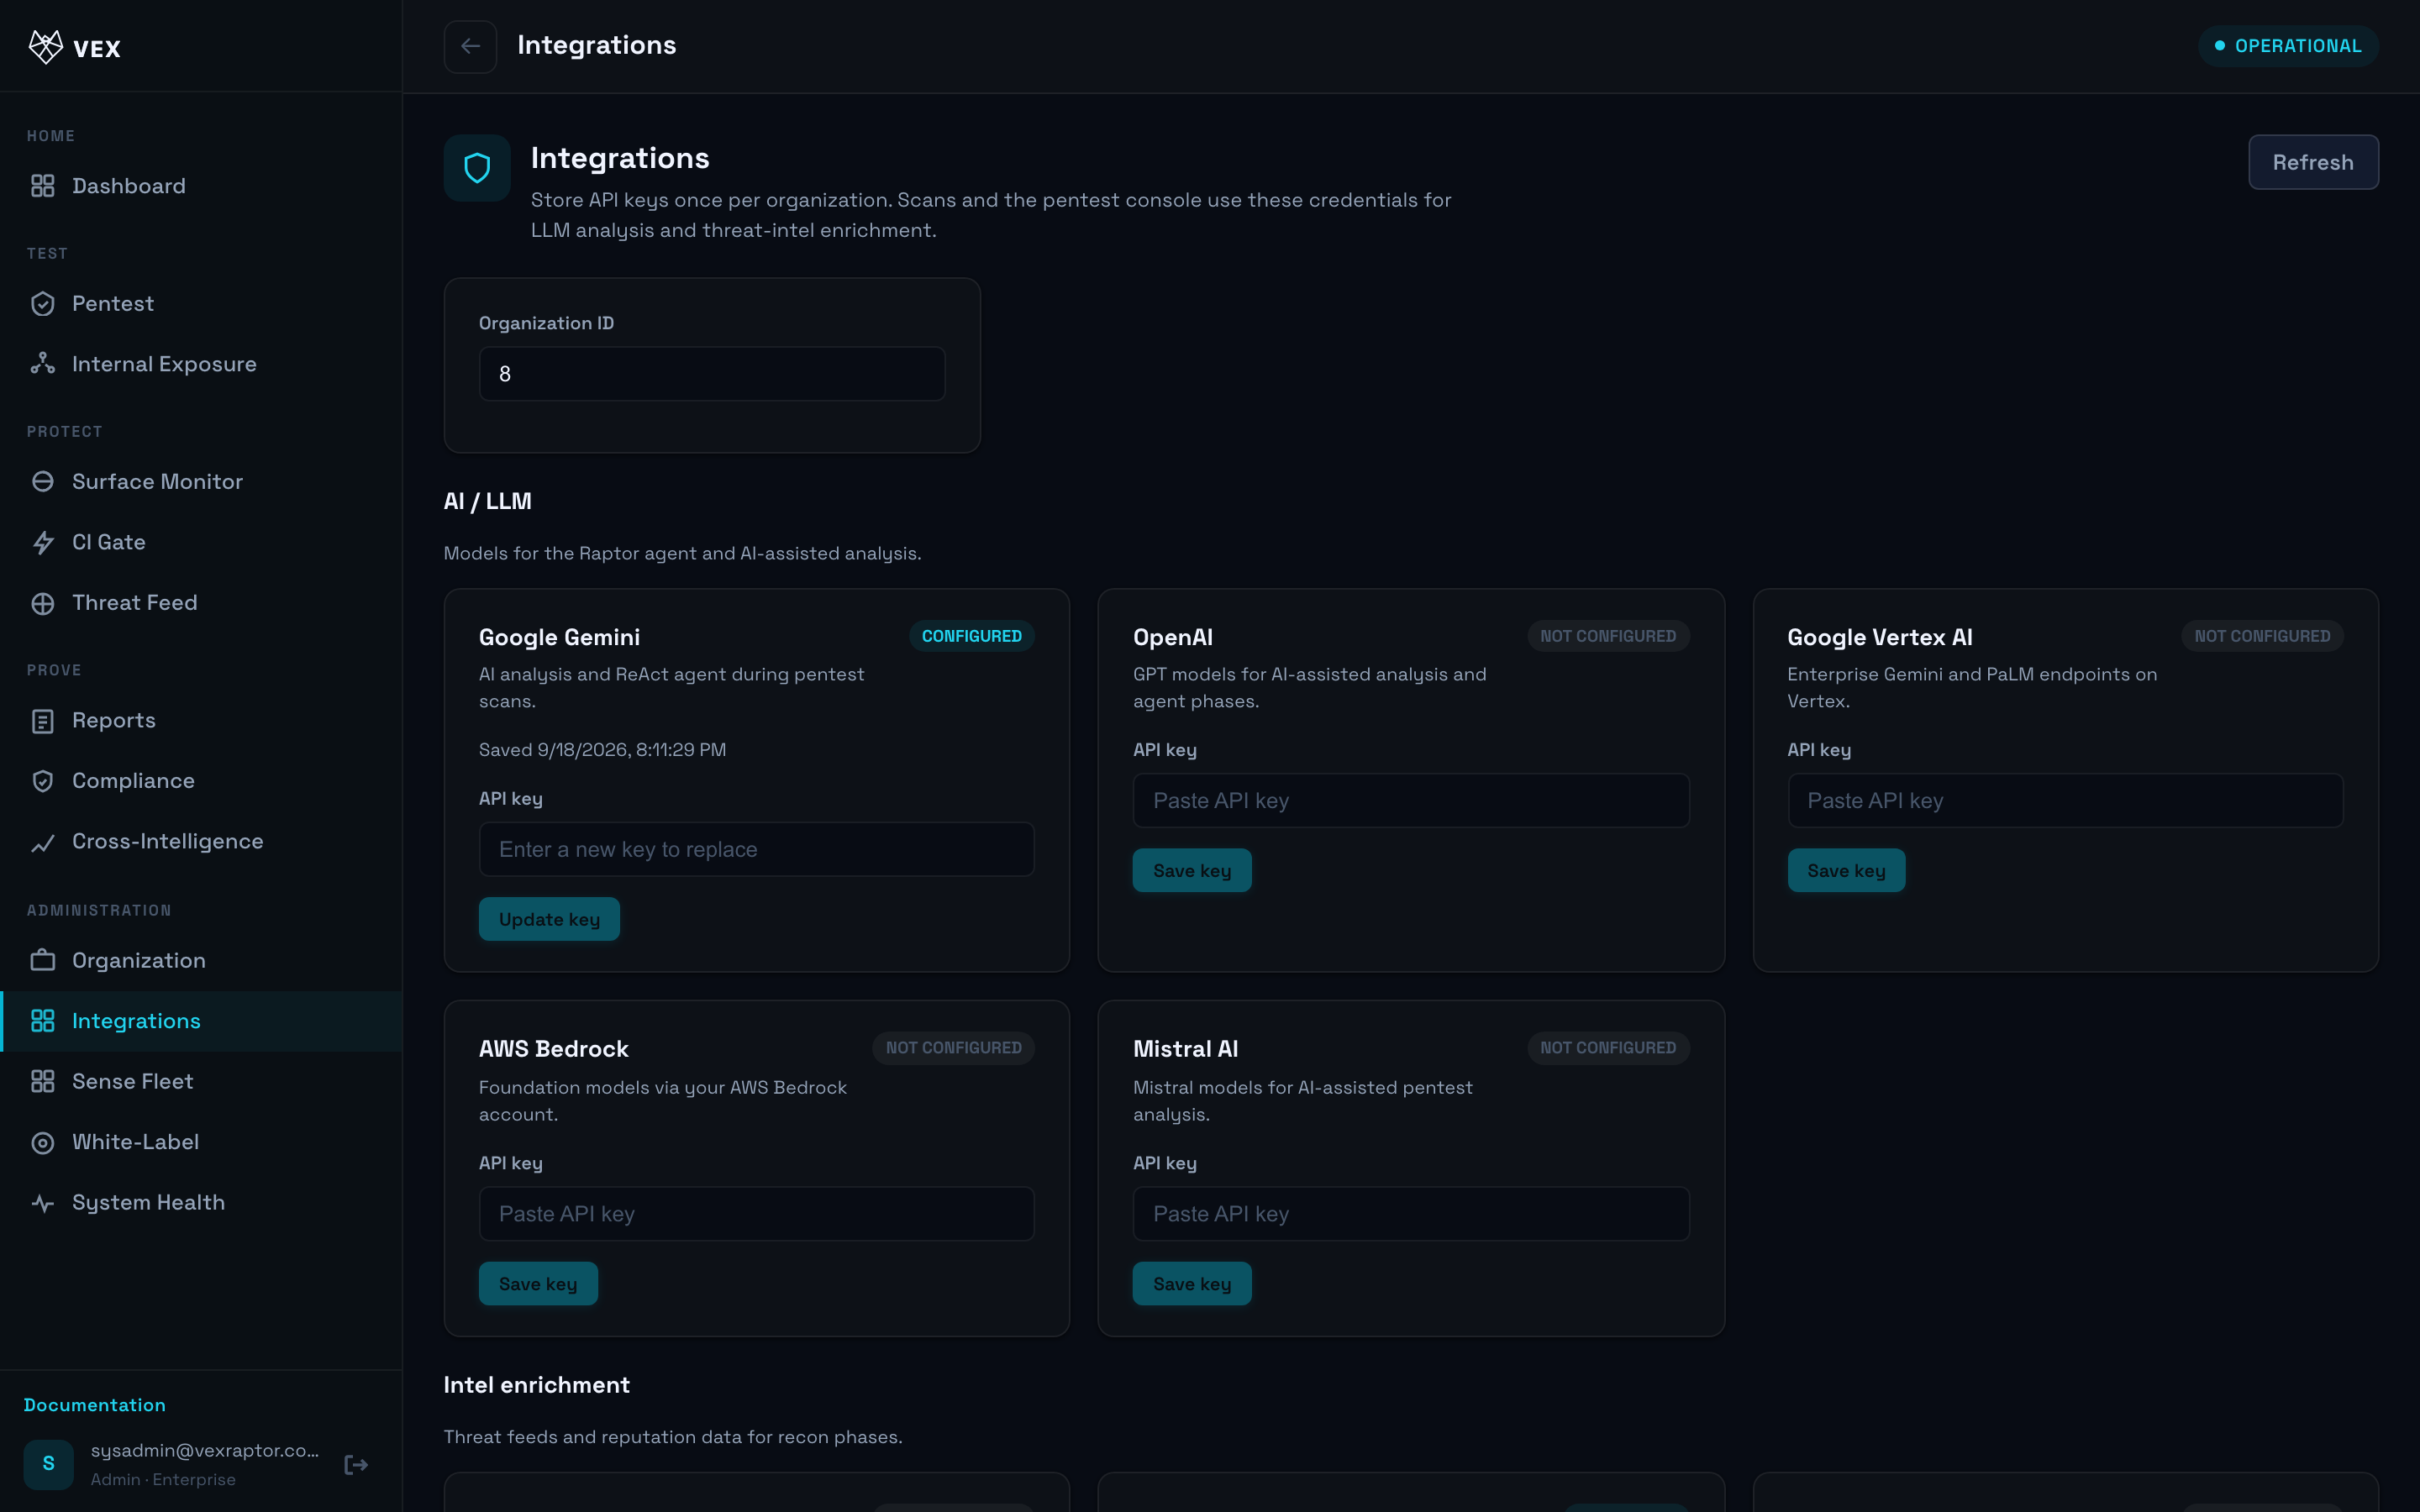Click the OpenAI API key field
Viewport: 2420px width, 1512px height.
1411,800
